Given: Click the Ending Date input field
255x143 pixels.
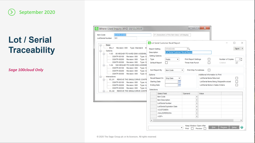Looking at the screenshot, I should pyautogui.click(x=171, y=85).
